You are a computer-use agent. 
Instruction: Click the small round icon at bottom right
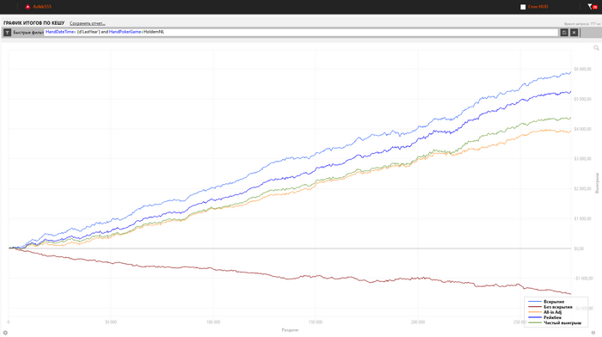[593, 333]
